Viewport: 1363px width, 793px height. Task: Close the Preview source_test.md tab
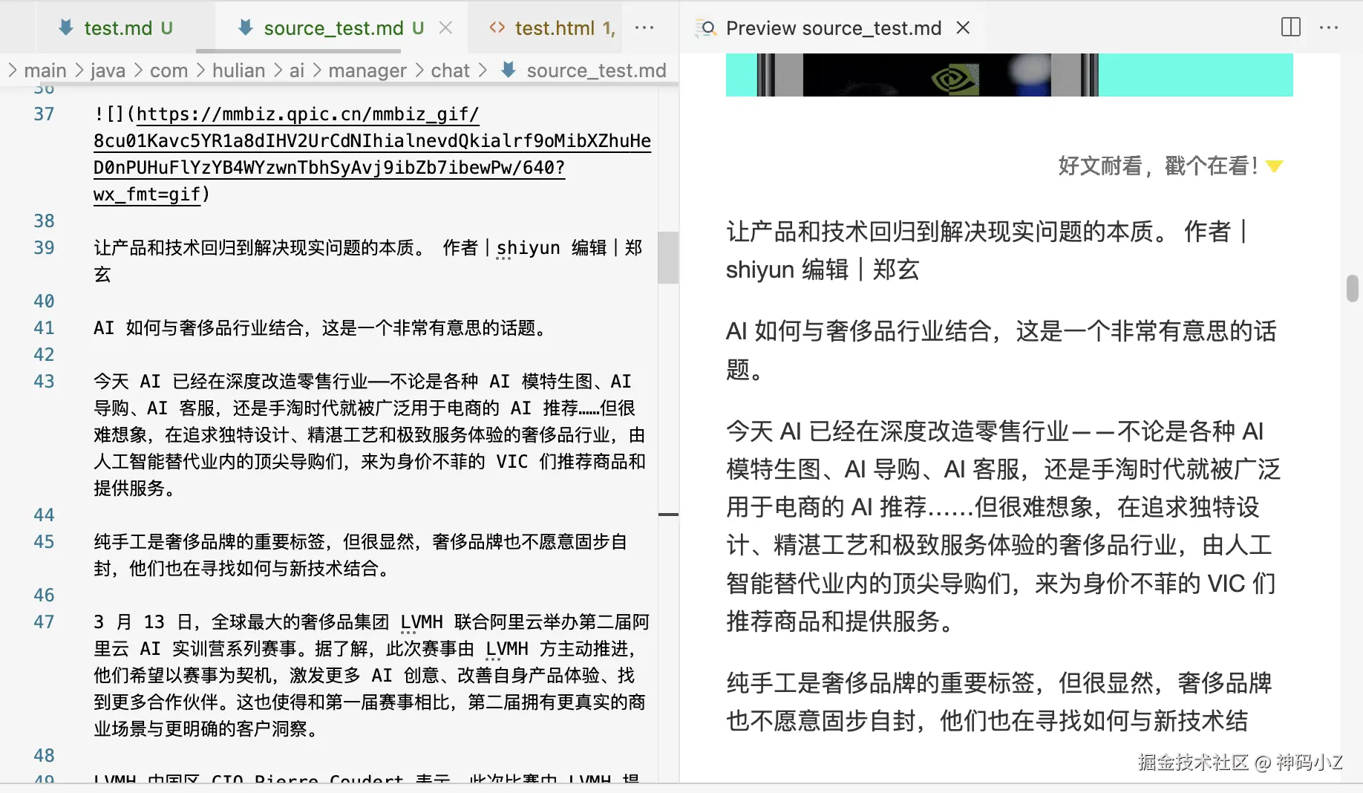(963, 27)
